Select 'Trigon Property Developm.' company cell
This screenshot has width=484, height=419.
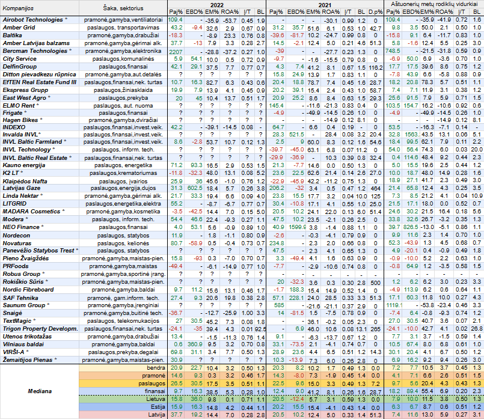coord(40,329)
